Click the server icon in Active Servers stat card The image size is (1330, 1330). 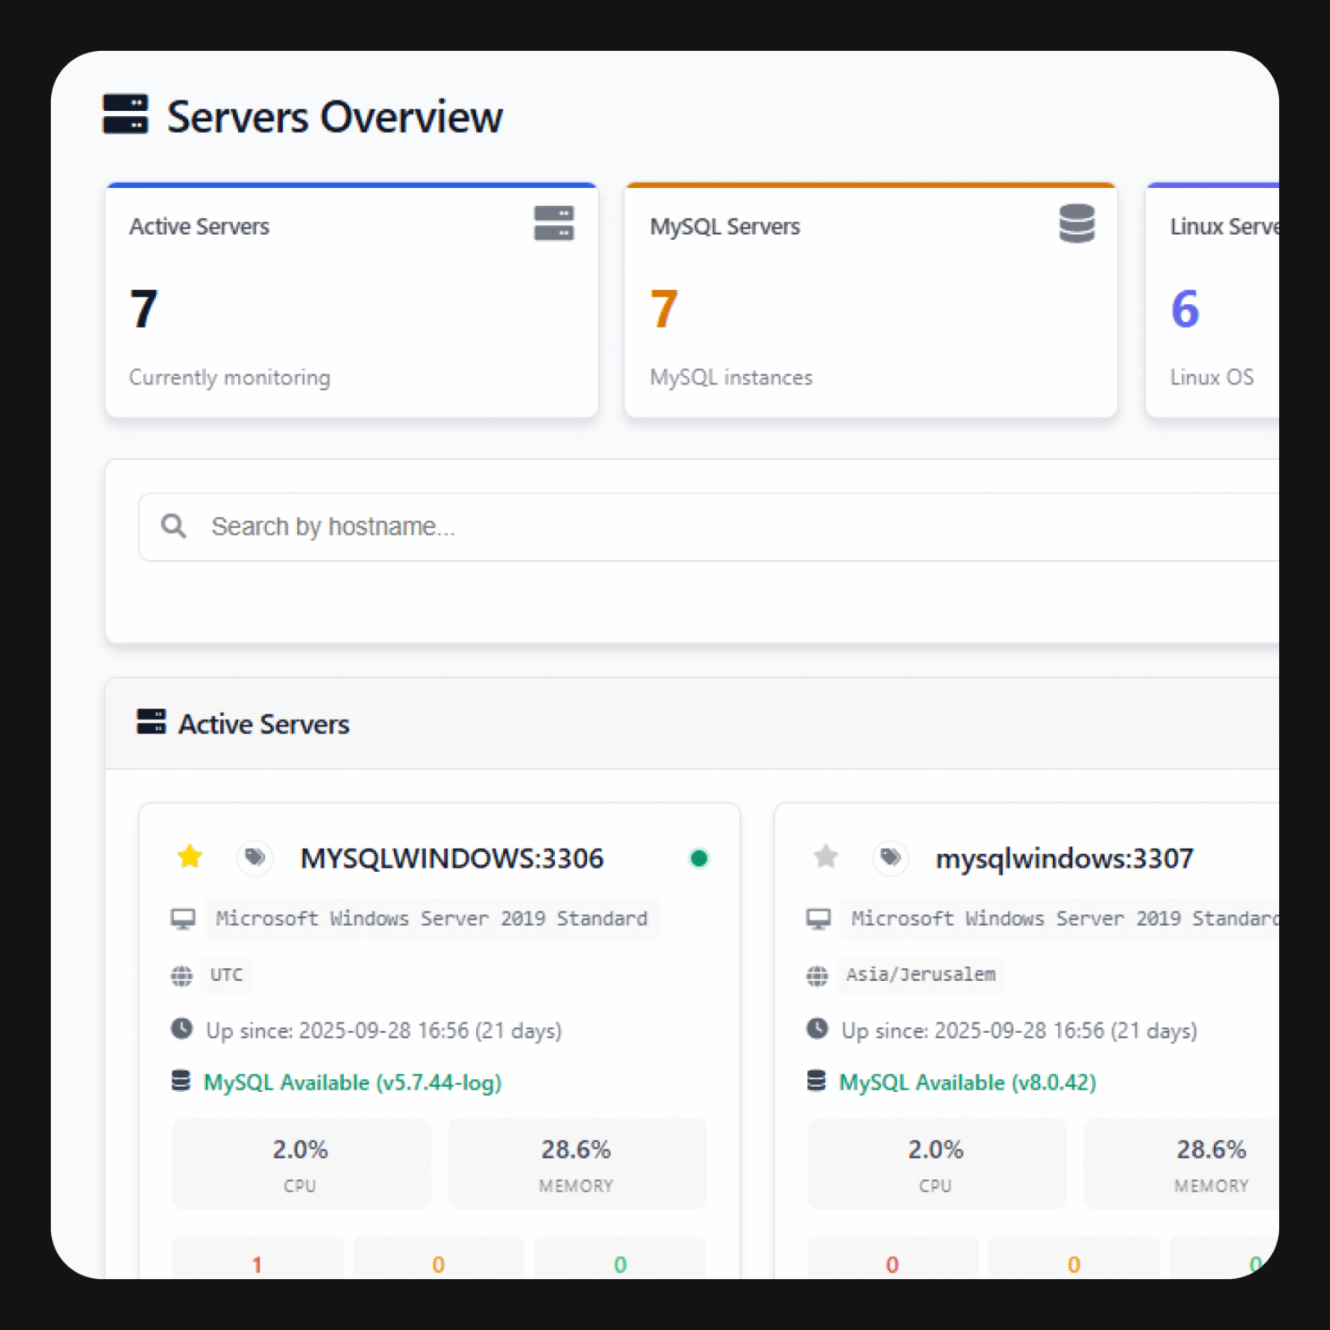554,223
